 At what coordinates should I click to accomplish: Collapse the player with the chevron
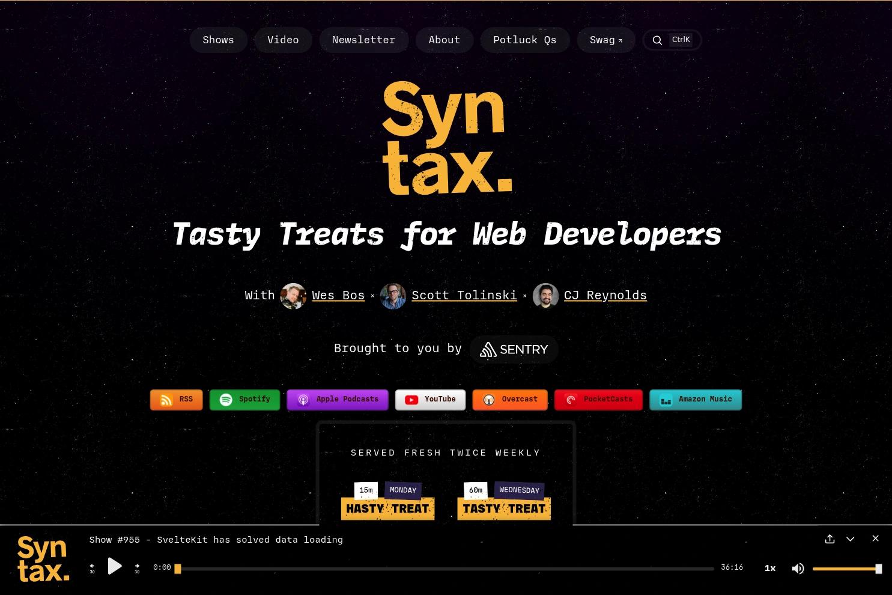coord(850,539)
